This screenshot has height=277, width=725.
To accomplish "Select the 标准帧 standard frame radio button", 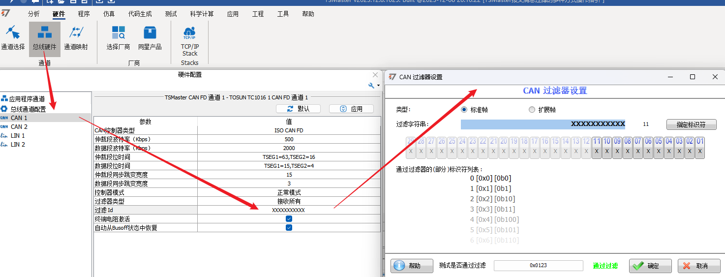I will tap(464, 110).
